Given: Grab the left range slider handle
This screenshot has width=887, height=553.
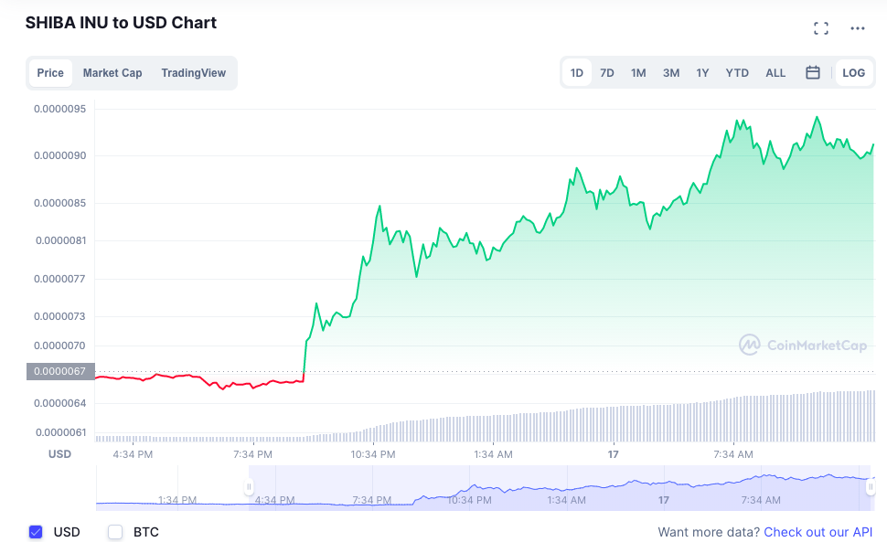Looking at the screenshot, I should click(249, 487).
